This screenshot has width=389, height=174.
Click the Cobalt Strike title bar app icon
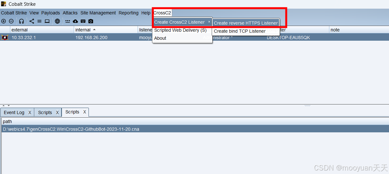pos(4,4)
